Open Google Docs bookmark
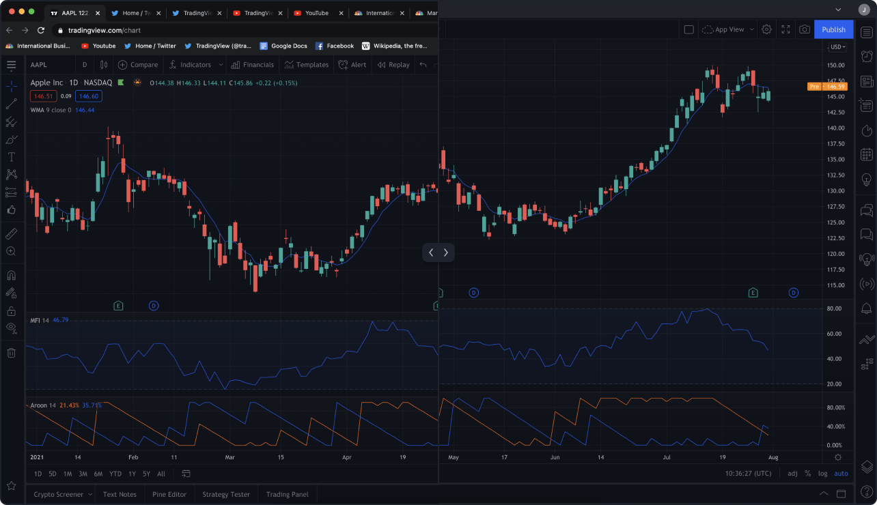The height and width of the screenshot is (505, 877). (283, 46)
